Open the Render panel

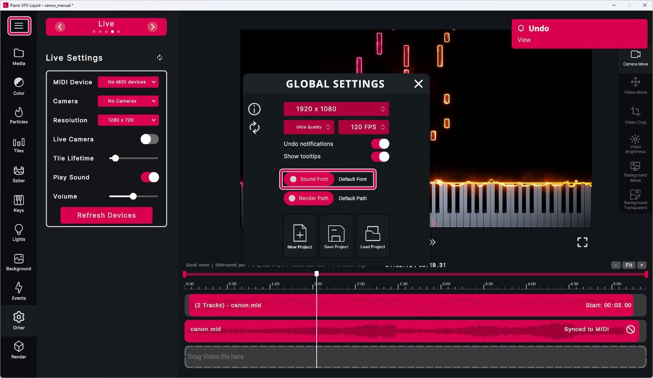point(19,350)
